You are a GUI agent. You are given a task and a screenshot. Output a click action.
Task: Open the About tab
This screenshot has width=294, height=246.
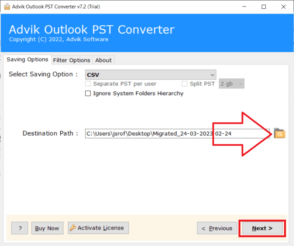(x=103, y=60)
